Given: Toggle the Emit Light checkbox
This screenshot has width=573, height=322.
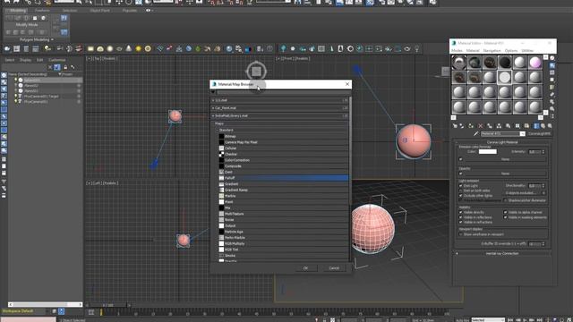Looking at the screenshot, I should (x=460, y=186).
